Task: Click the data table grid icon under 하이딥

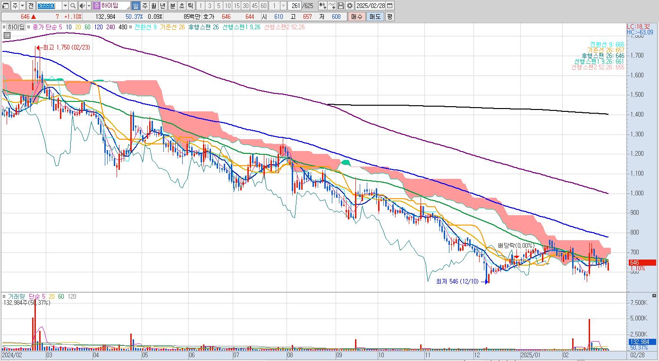Action: pyautogui.click(x=7, y=35)
